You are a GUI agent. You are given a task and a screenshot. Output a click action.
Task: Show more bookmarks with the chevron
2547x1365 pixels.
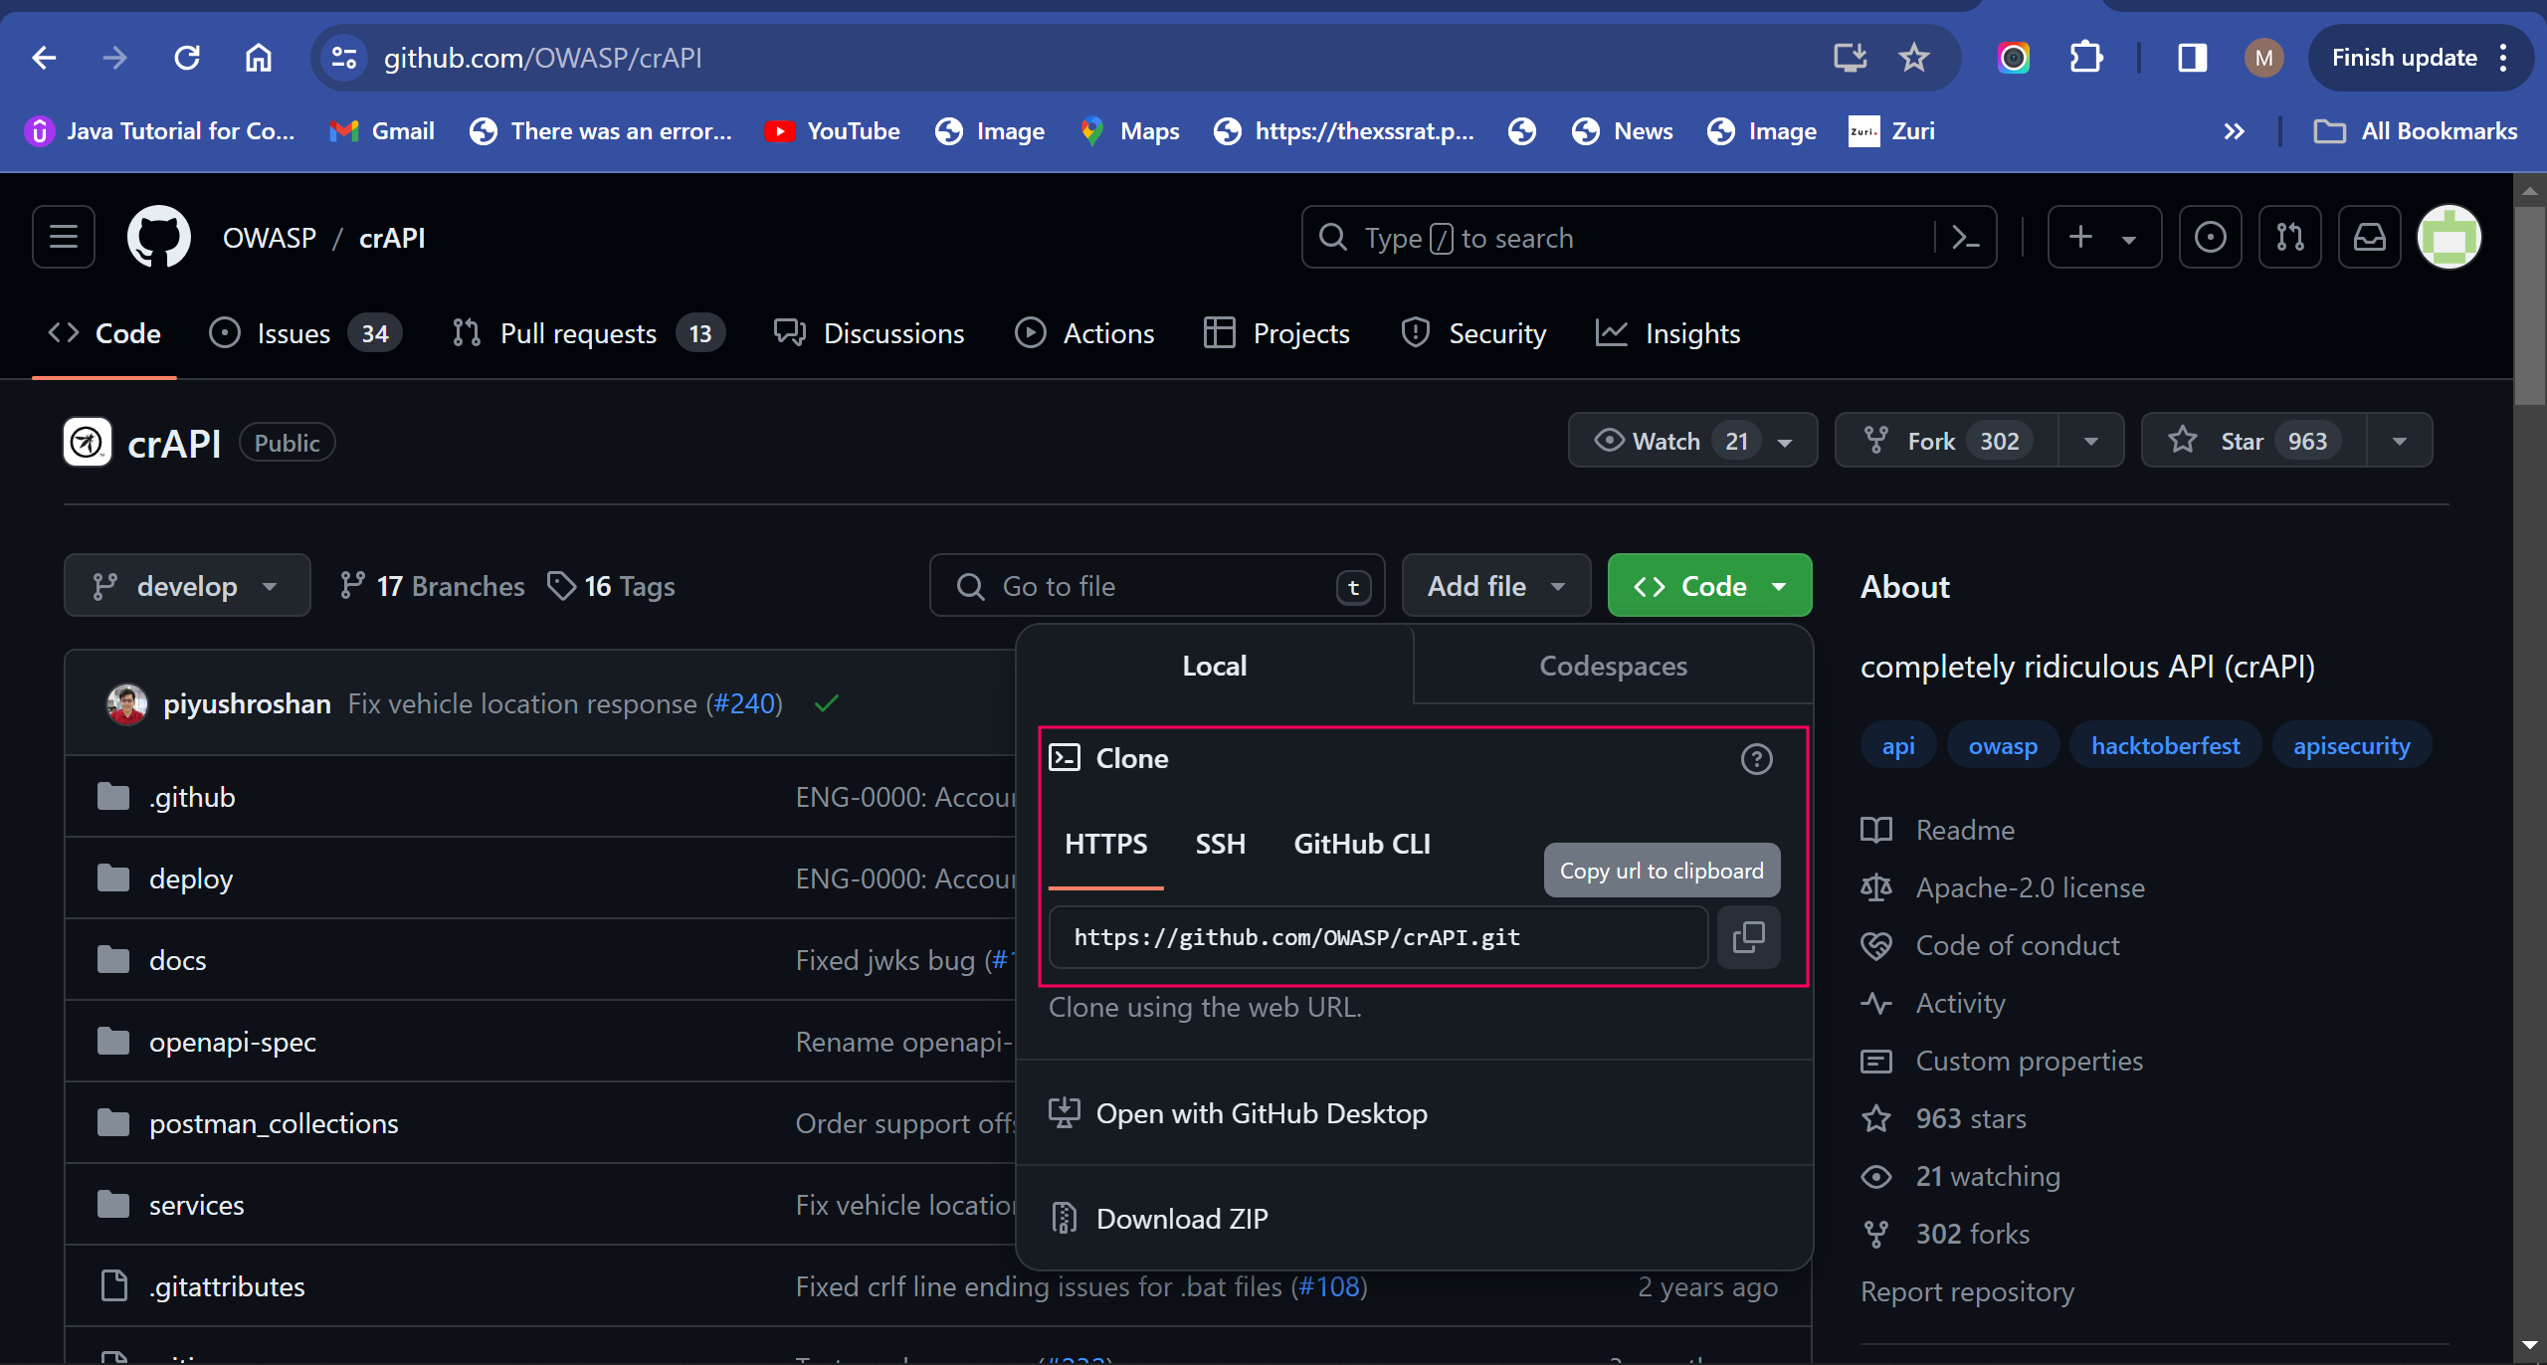2234,130
